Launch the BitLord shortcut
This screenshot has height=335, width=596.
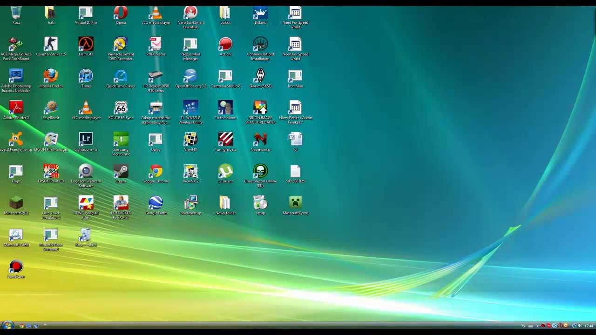(260, 15)
